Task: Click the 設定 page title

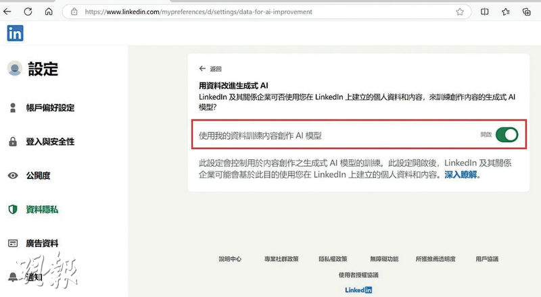Action: (x=43, y=69)
